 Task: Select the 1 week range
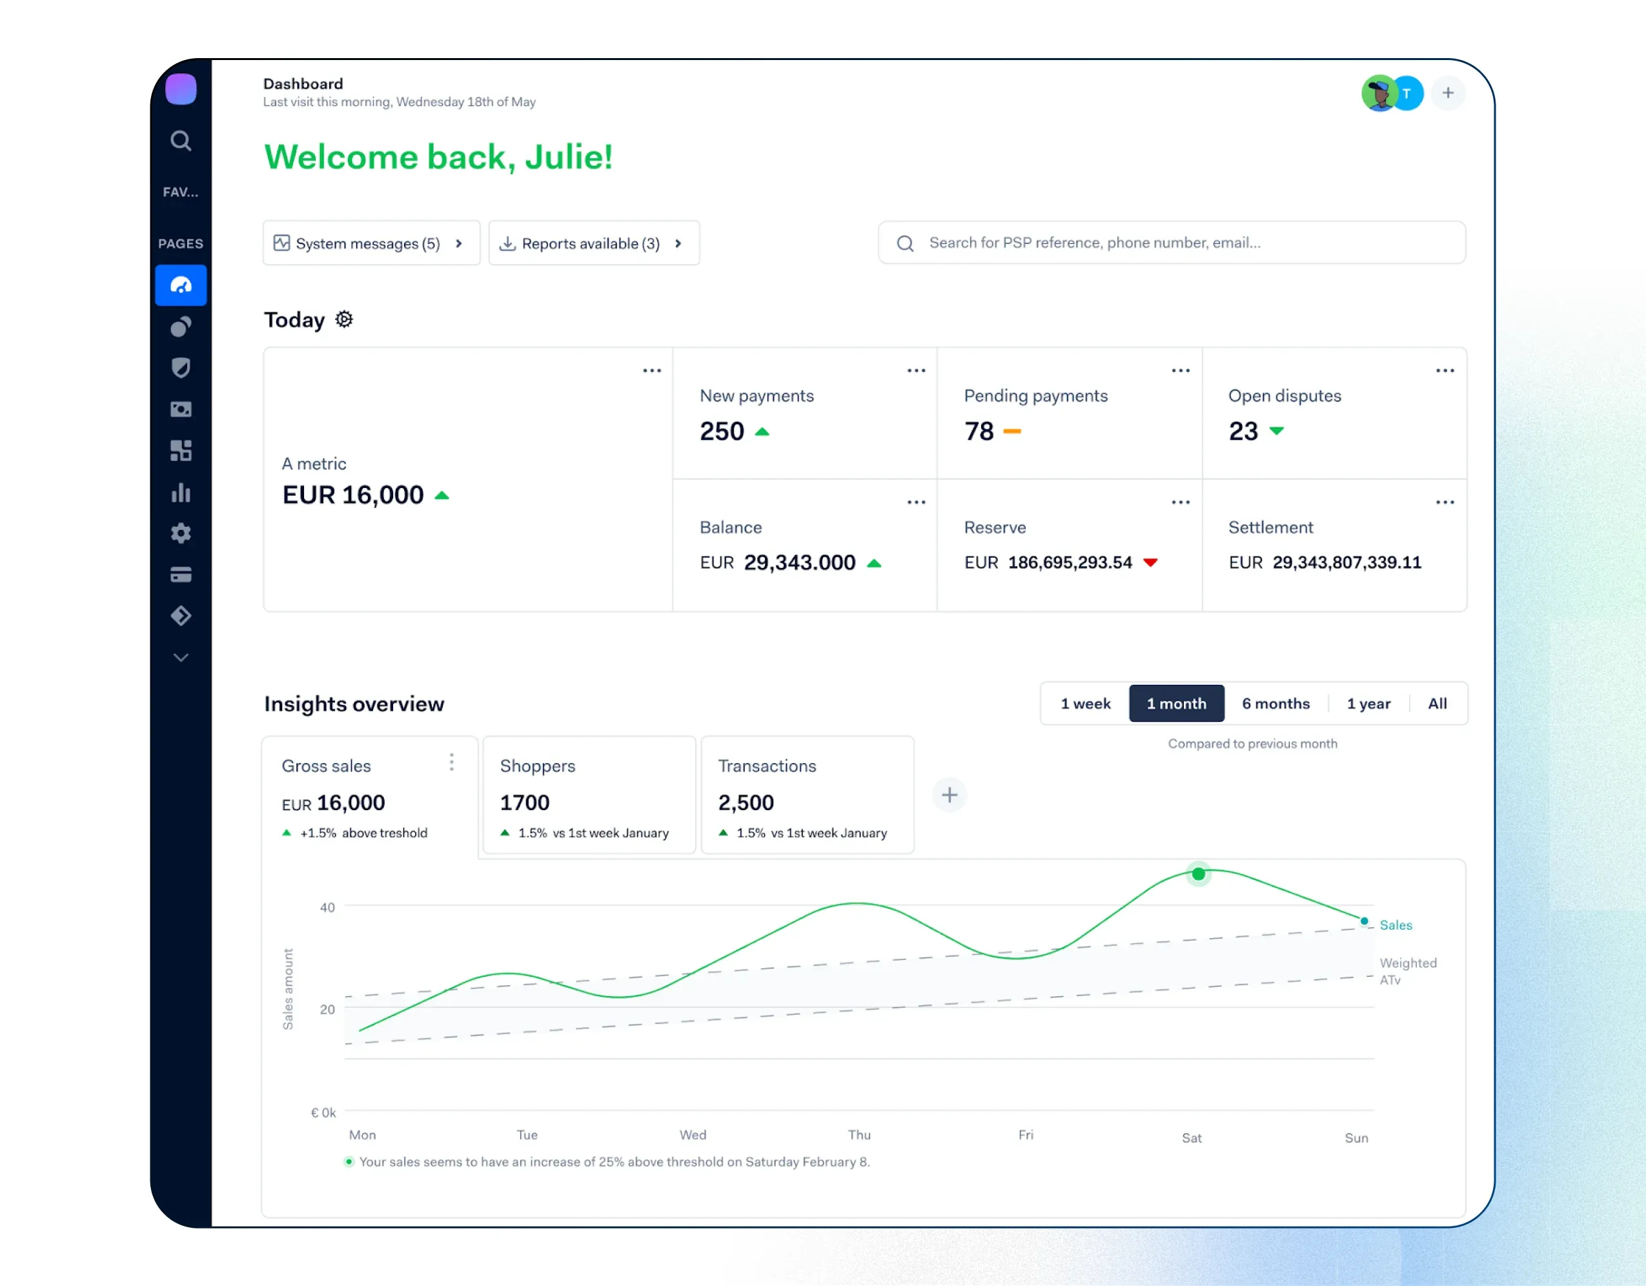(x=1085, y=703)
